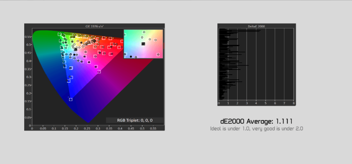Image resolution: width=352 pixels, height=164 pixels.
Task: Click the 4 label on DeltaE axis
Action: tap(256, 103)
